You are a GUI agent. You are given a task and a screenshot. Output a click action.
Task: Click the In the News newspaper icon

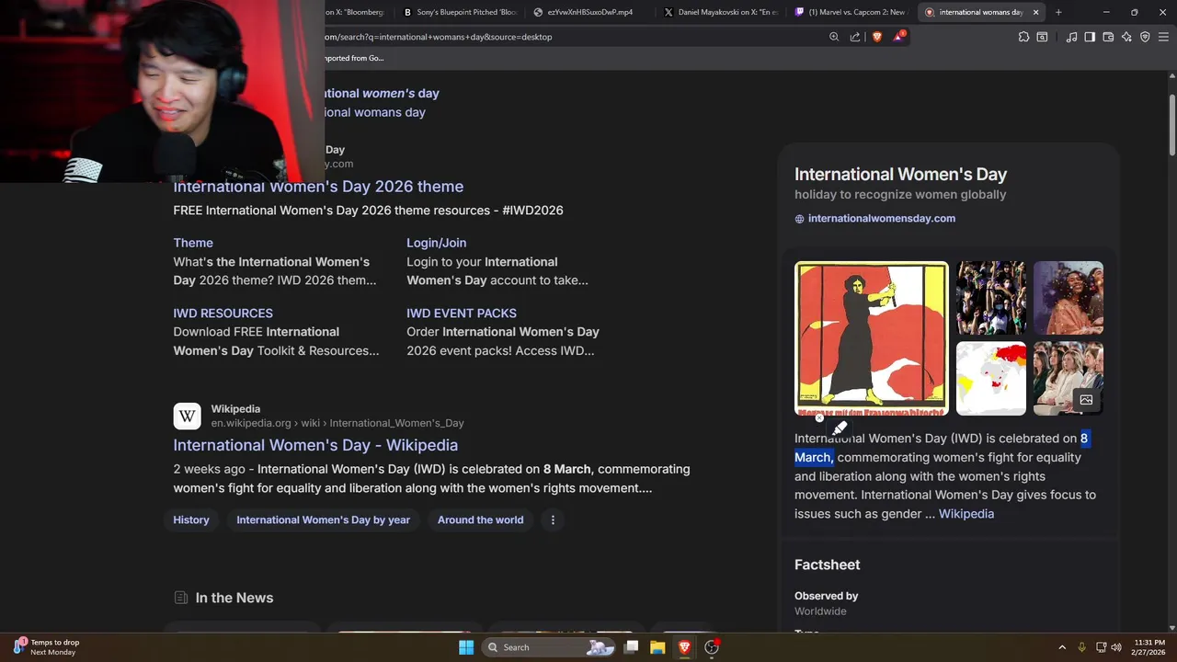coord(181,598)
